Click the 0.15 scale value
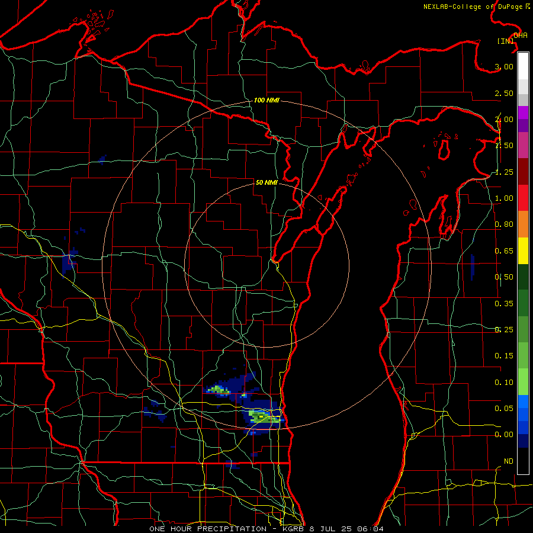Image resolution: width=533 pixels, height=533 pixels. click(x=504, y=356)
